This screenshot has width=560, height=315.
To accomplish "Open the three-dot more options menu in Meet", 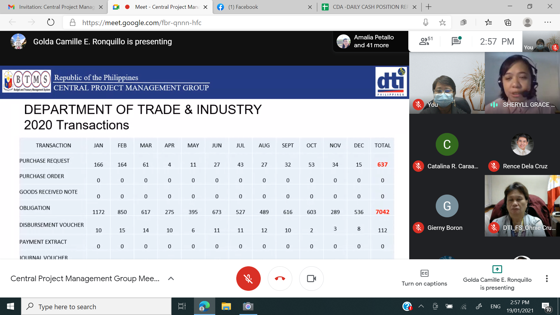I will [x=547, y=279].
